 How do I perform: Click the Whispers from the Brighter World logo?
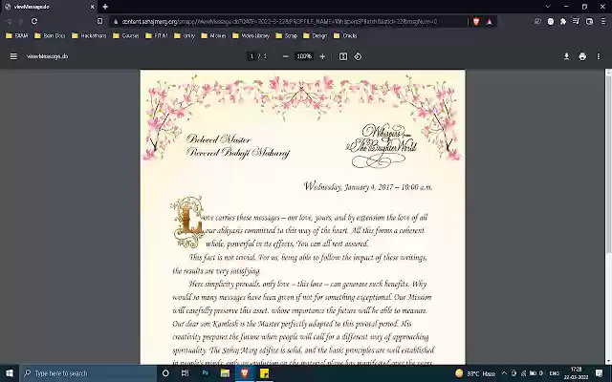coord(382,145)
